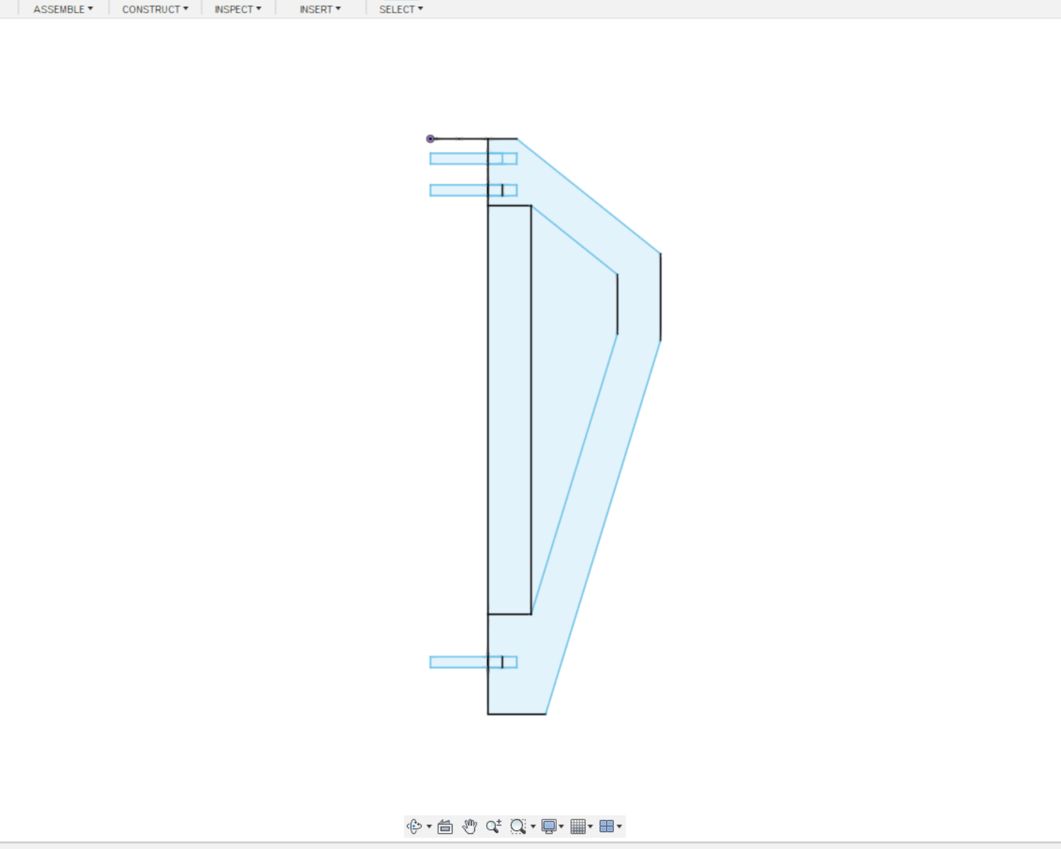
Task: Select the Pan tool
Action: point(469,826)
